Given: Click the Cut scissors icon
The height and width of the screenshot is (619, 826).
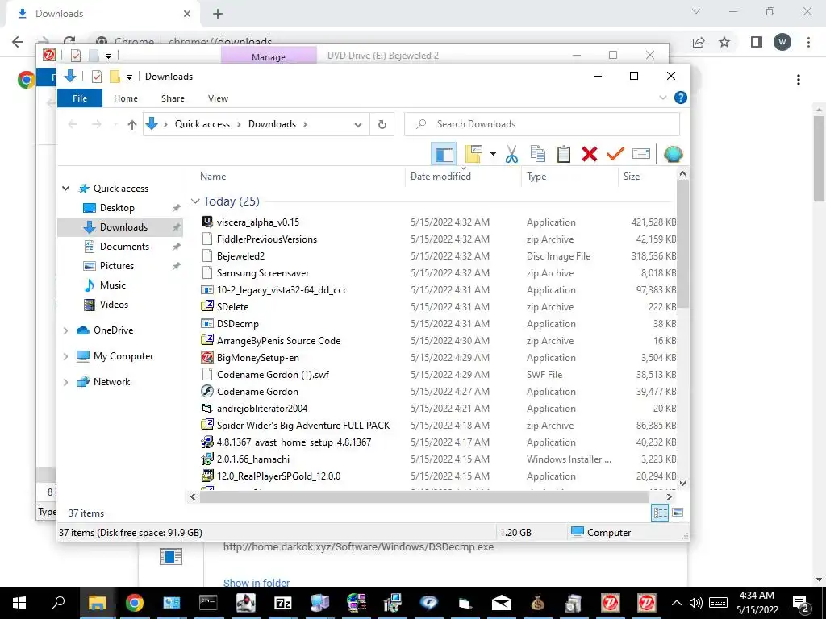Looking at the screenshot, I should coord(511,154).
